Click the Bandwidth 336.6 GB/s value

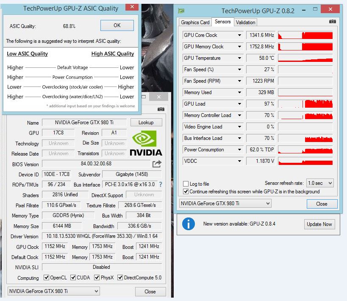pyautogui.click(x=139, y=226)
